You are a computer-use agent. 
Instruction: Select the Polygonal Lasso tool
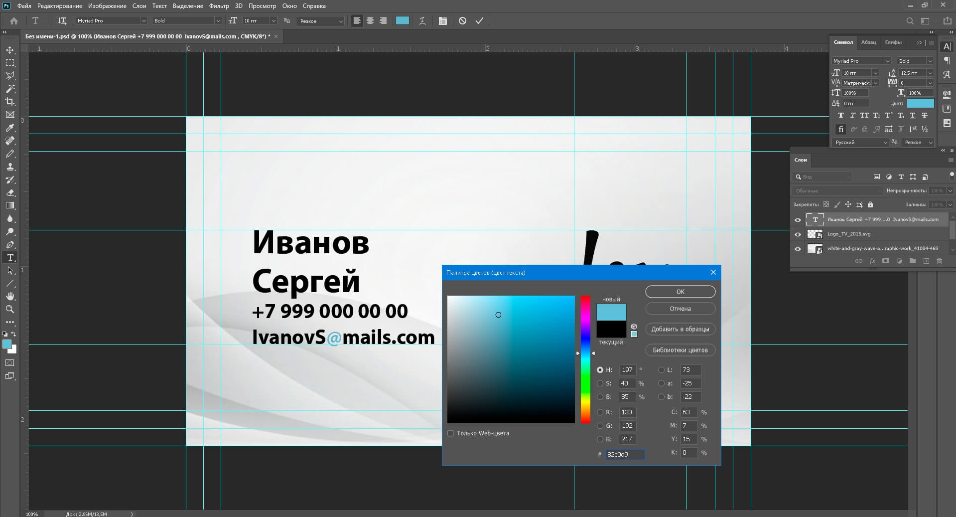(x=10, y=76)
